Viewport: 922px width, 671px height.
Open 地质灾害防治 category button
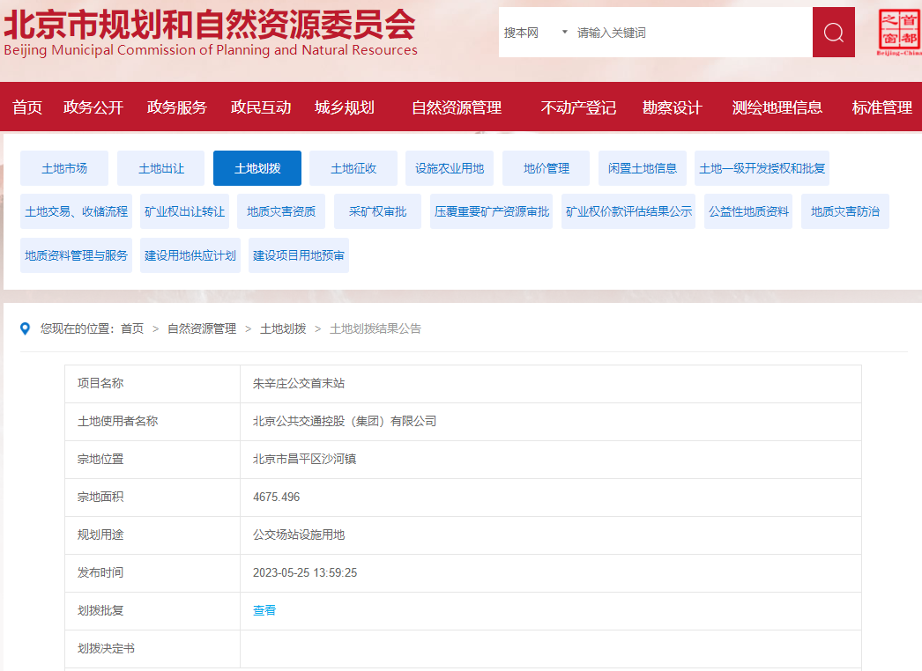pyautogui.click(x=844, y=211)
